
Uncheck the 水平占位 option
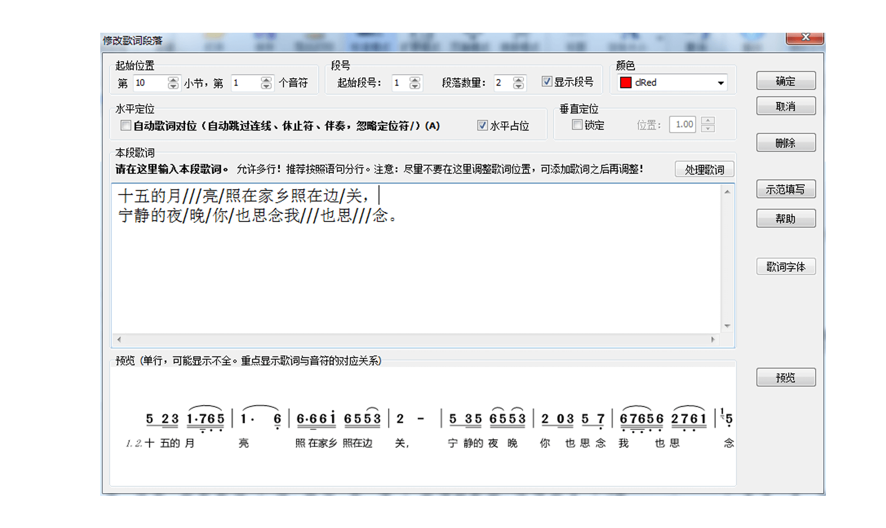pyautogui.click(x=482, y=126)
